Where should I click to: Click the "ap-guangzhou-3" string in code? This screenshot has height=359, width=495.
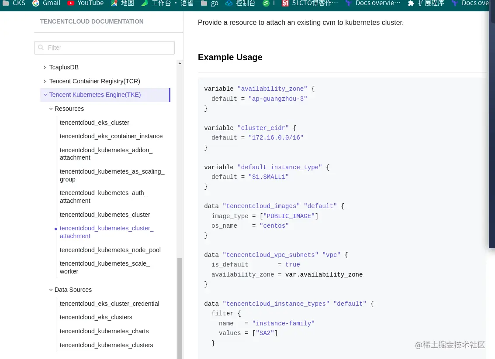[x=278, y=99]
